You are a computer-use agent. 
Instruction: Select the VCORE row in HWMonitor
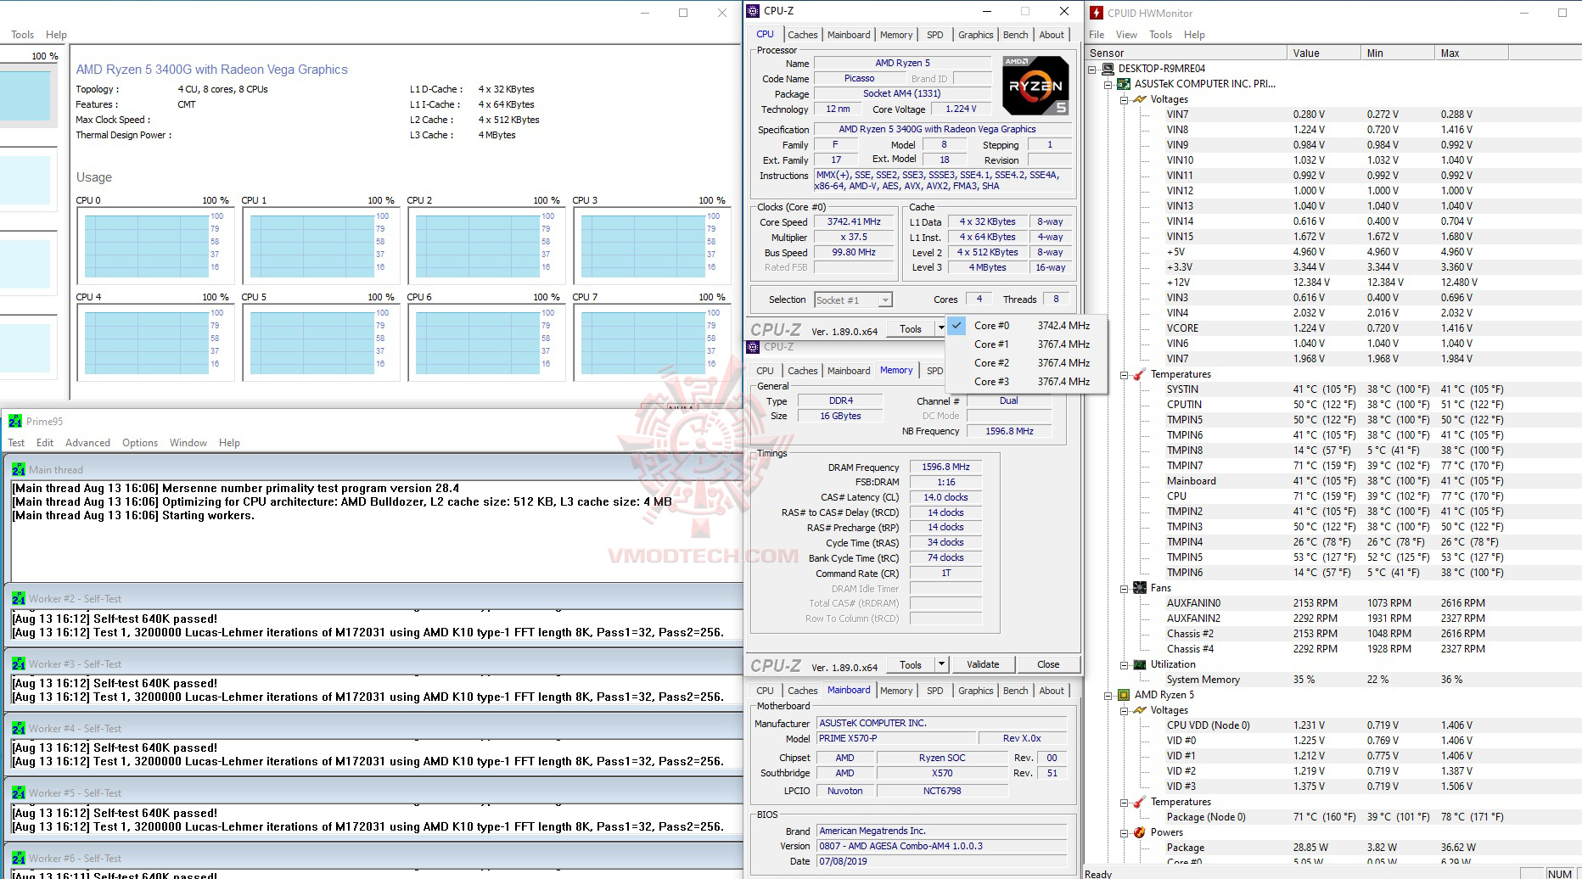point(1332,328)
